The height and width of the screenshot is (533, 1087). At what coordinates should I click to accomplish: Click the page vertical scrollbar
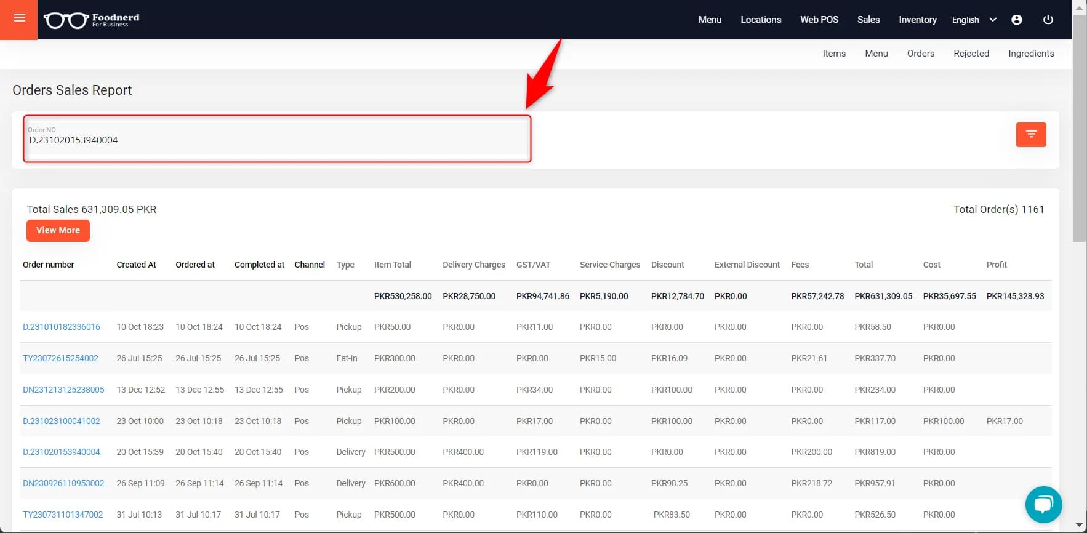[x=1079, y=128]
